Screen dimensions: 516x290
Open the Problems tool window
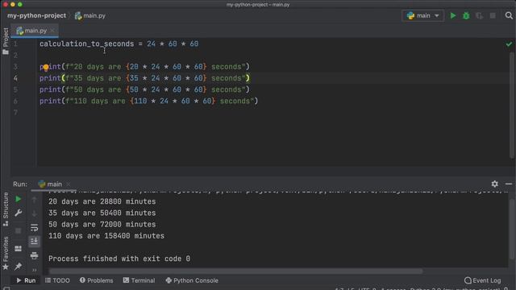tap(97, 280)
